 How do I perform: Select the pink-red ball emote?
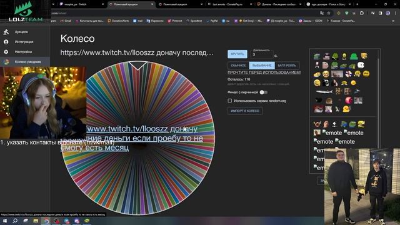[x=349, y=100]
